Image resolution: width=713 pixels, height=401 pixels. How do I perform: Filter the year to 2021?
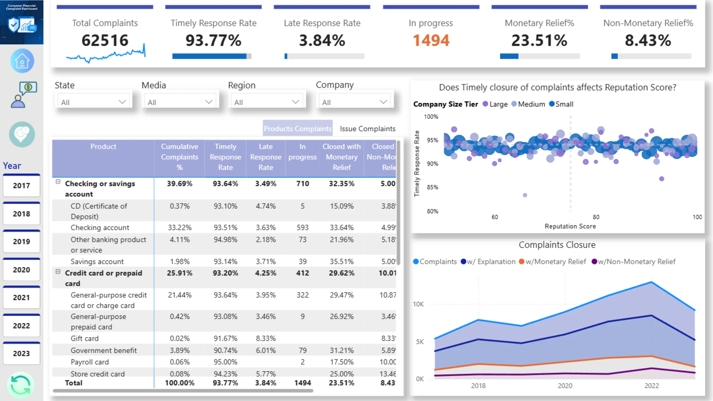tap(22, 298)
